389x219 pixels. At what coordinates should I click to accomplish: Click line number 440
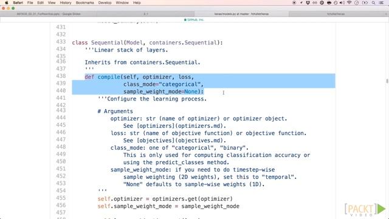coord(61,91)
